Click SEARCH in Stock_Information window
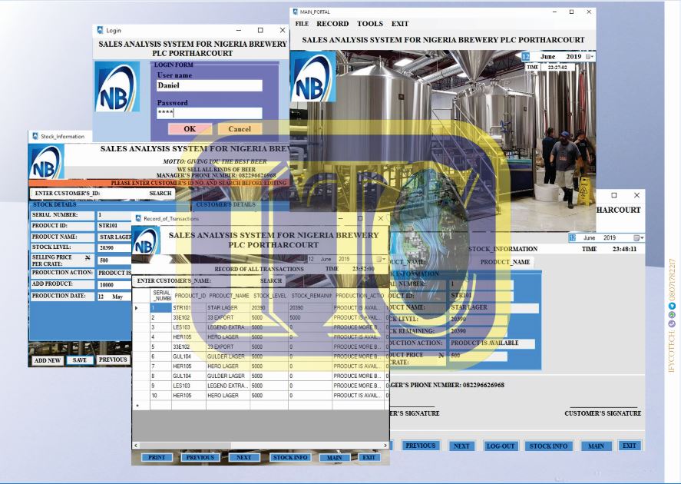 pos(160,194)
